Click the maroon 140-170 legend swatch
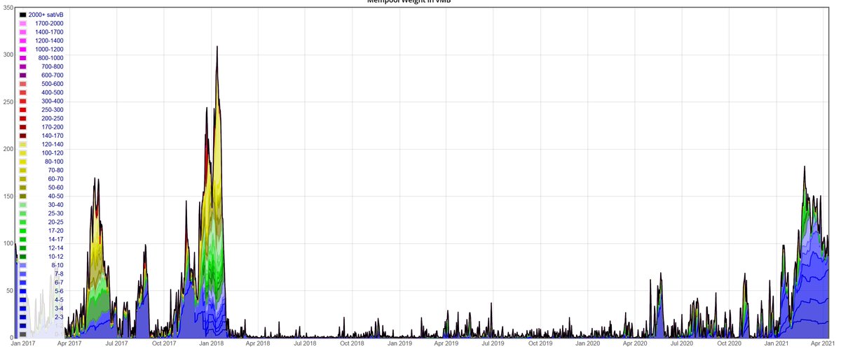This screenshot has width=841, height=349. point(23,136)
